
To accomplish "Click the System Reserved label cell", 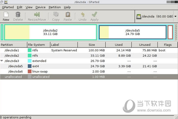I will pyautogui.click(x=64, y=50).
